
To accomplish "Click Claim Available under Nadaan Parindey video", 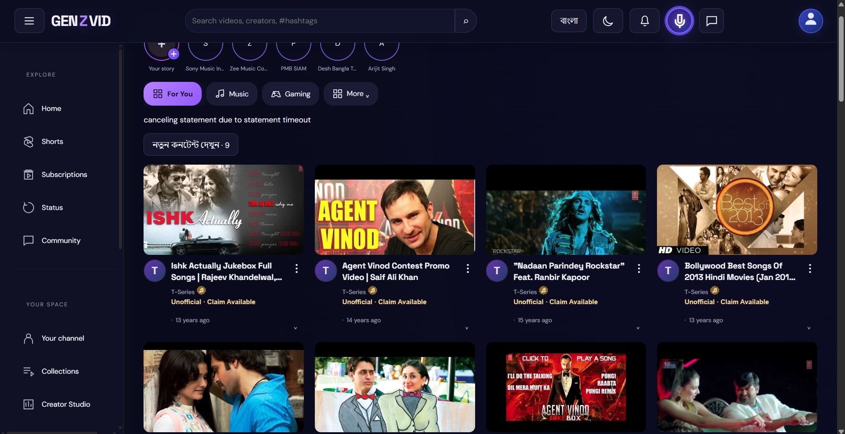I will (573, 302).
